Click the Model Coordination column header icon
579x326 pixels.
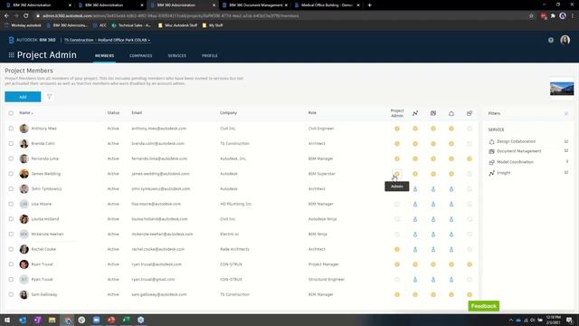pyautogui.click(x=470, y=113)
